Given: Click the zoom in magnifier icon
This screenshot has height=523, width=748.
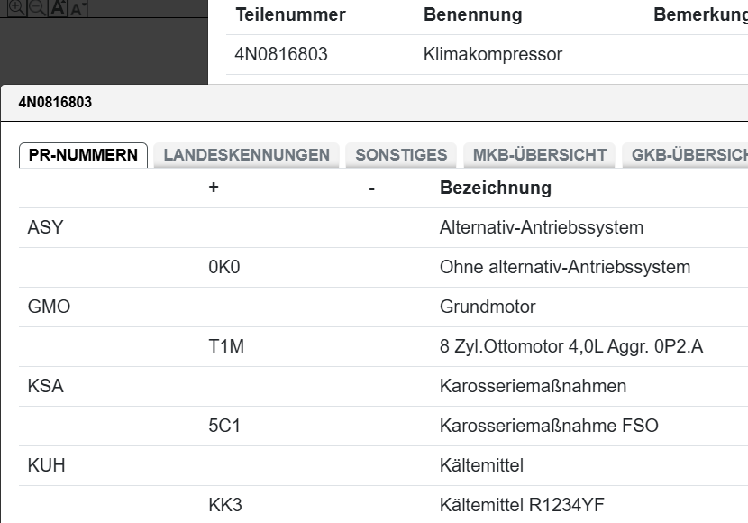Looking at the screenshot, I should click(x=16, y=6).
